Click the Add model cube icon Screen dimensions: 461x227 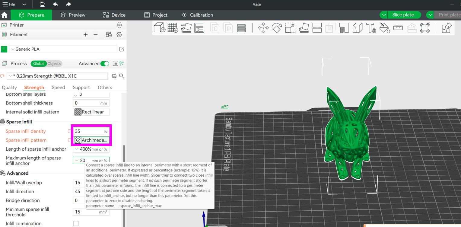pyautogui.click(x=159, y=28)
